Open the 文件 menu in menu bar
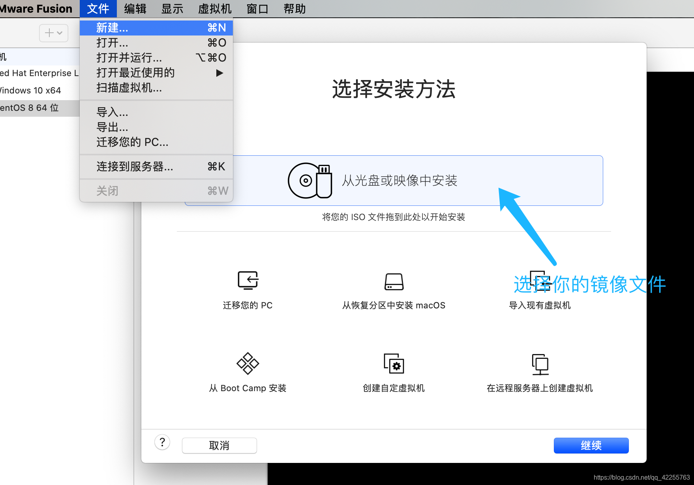 click(98, 9)
